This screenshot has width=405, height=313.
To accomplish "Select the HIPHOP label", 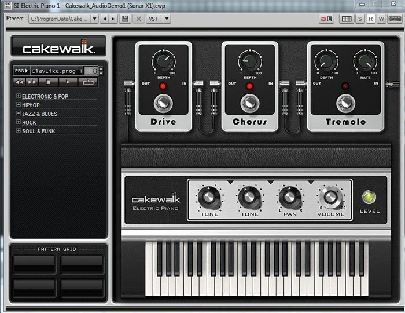I will pyautogui.click(x=31, y=105).
